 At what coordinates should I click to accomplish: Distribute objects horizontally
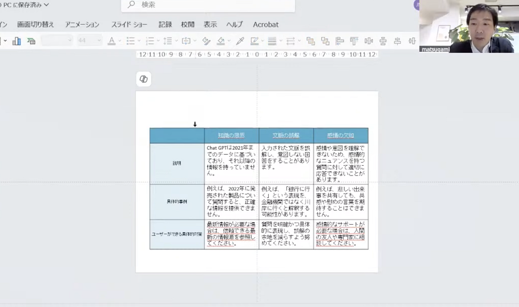(368, 41)
